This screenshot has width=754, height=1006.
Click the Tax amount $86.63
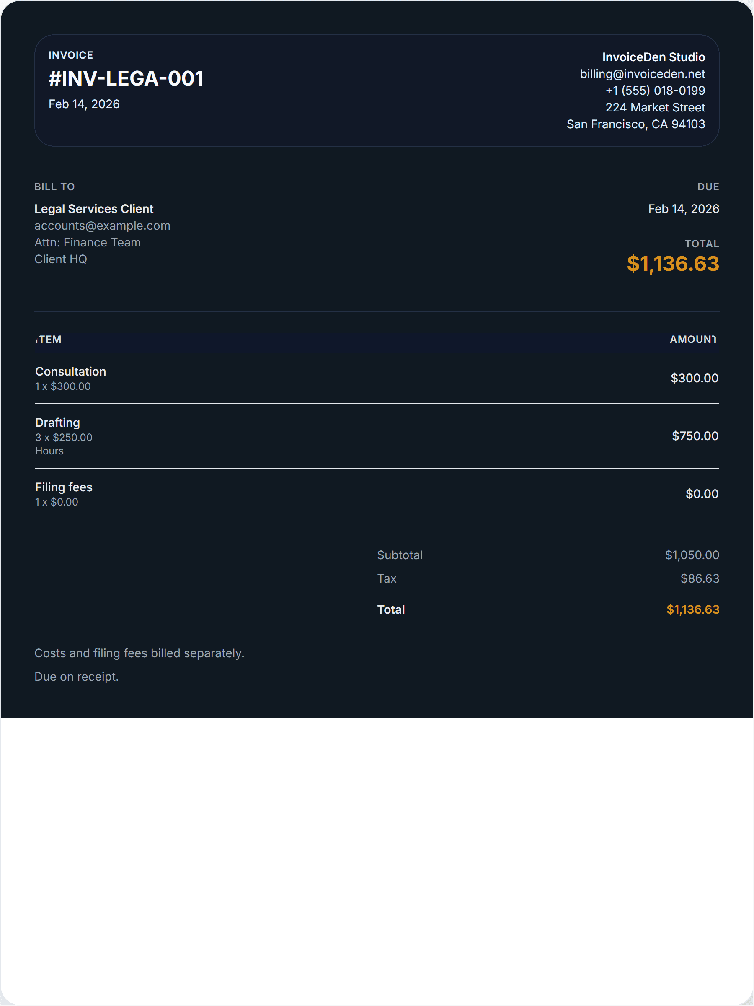point(700,578)
